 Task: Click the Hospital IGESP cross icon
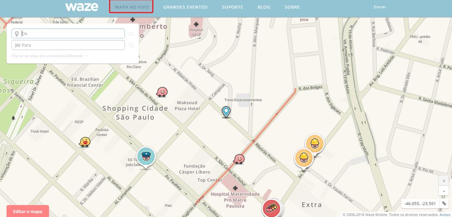[x=196, y=24]
